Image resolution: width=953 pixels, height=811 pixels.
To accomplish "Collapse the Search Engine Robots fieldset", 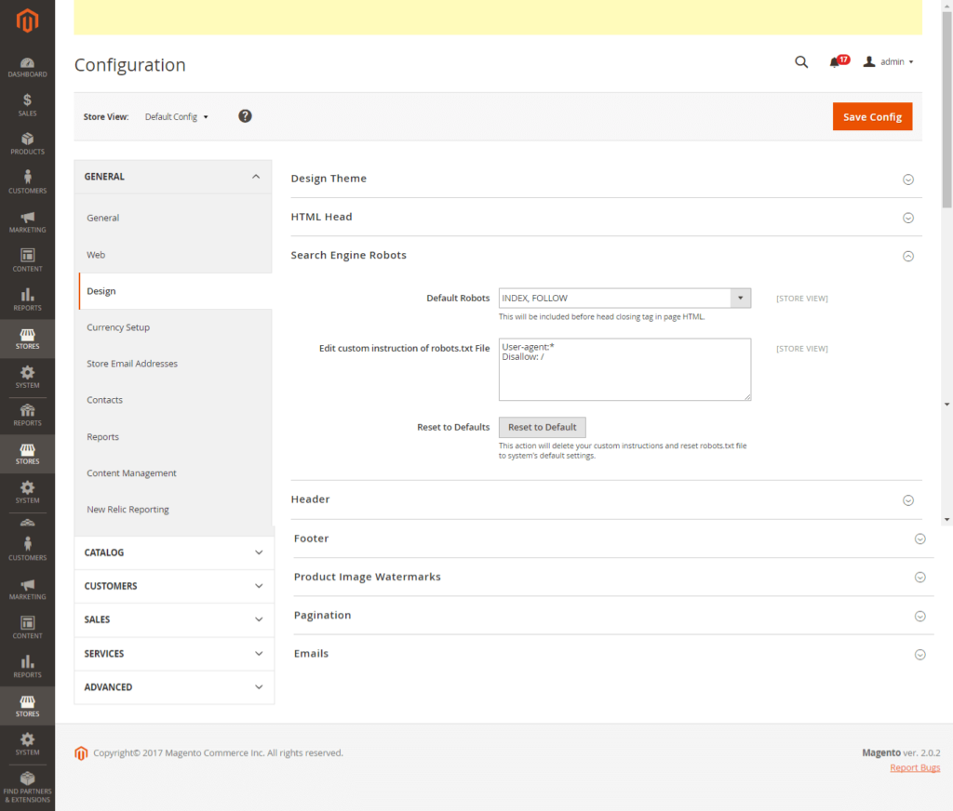I will click(606, 255).
